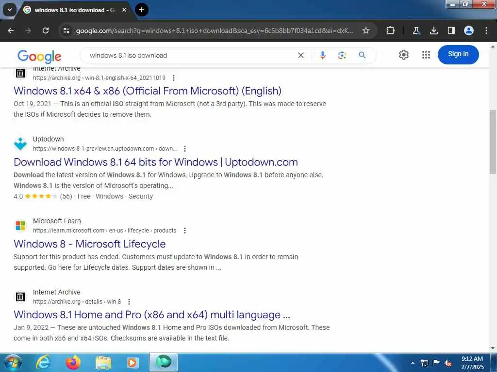
Task: Launch Firefox from taskbar
Action: [x=73, y=362]
